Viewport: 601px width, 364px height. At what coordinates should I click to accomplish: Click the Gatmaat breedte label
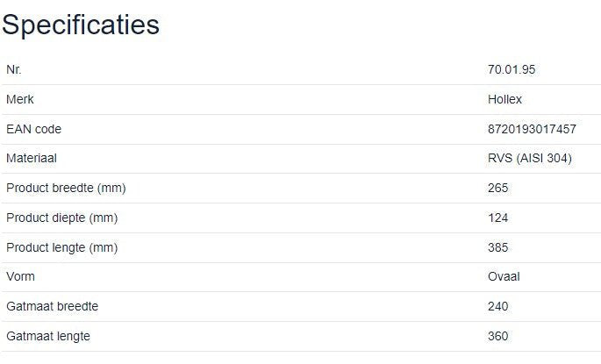pos(53,306)
